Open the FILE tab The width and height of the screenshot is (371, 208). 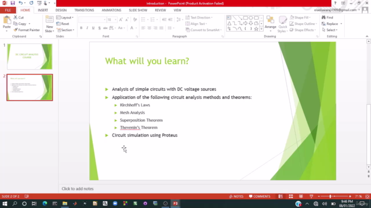click(x=8, y=10)
